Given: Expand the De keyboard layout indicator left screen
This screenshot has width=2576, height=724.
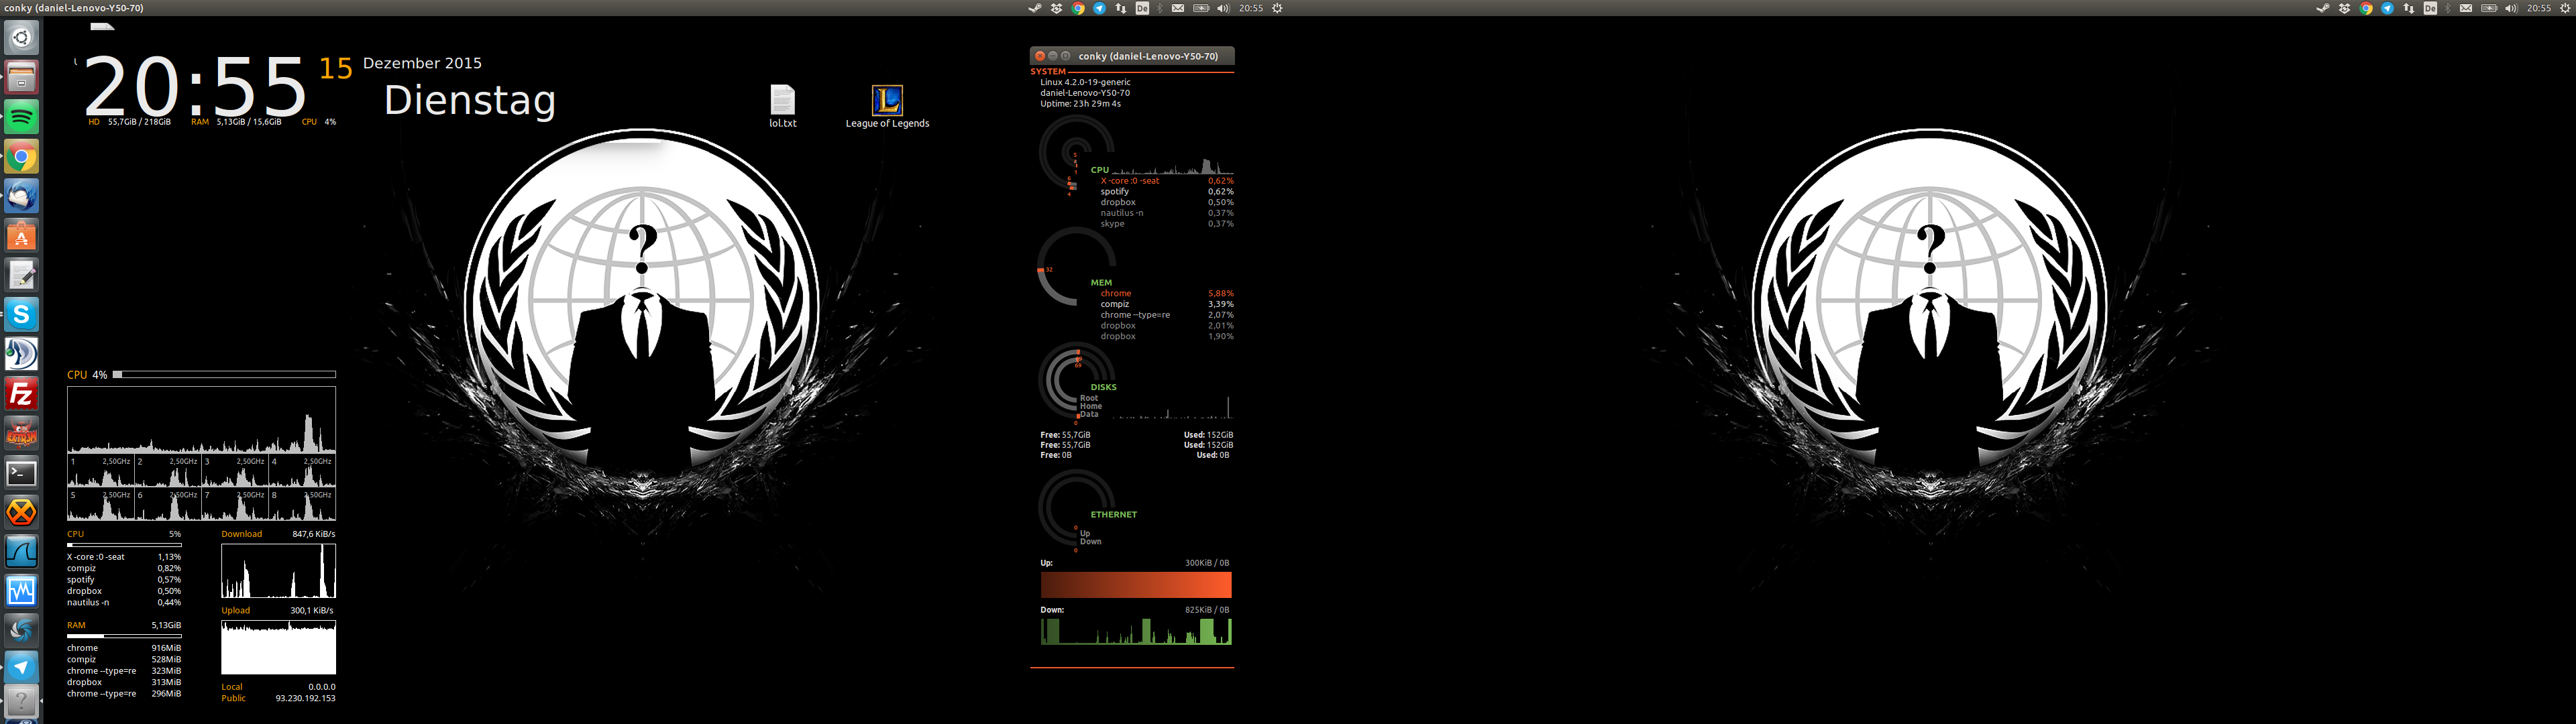Looking at the screenshot, I should (1142, 8).
